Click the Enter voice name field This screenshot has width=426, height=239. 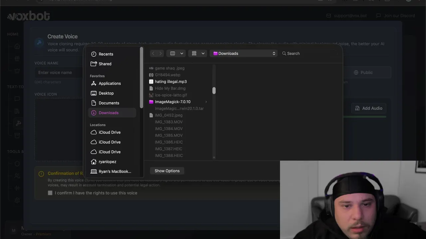point(58,72)
